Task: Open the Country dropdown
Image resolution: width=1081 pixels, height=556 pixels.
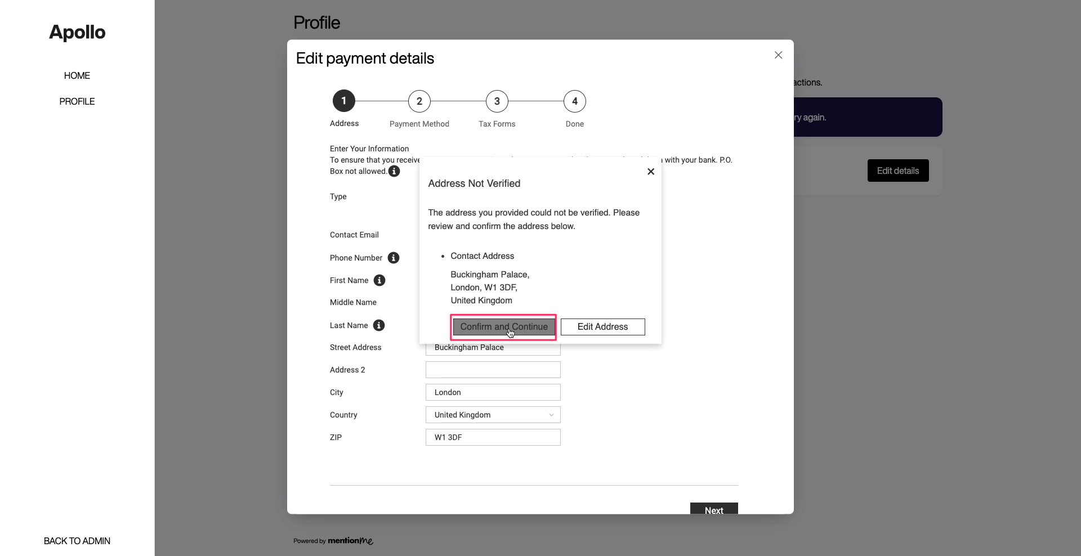Action: click(493, 415)
